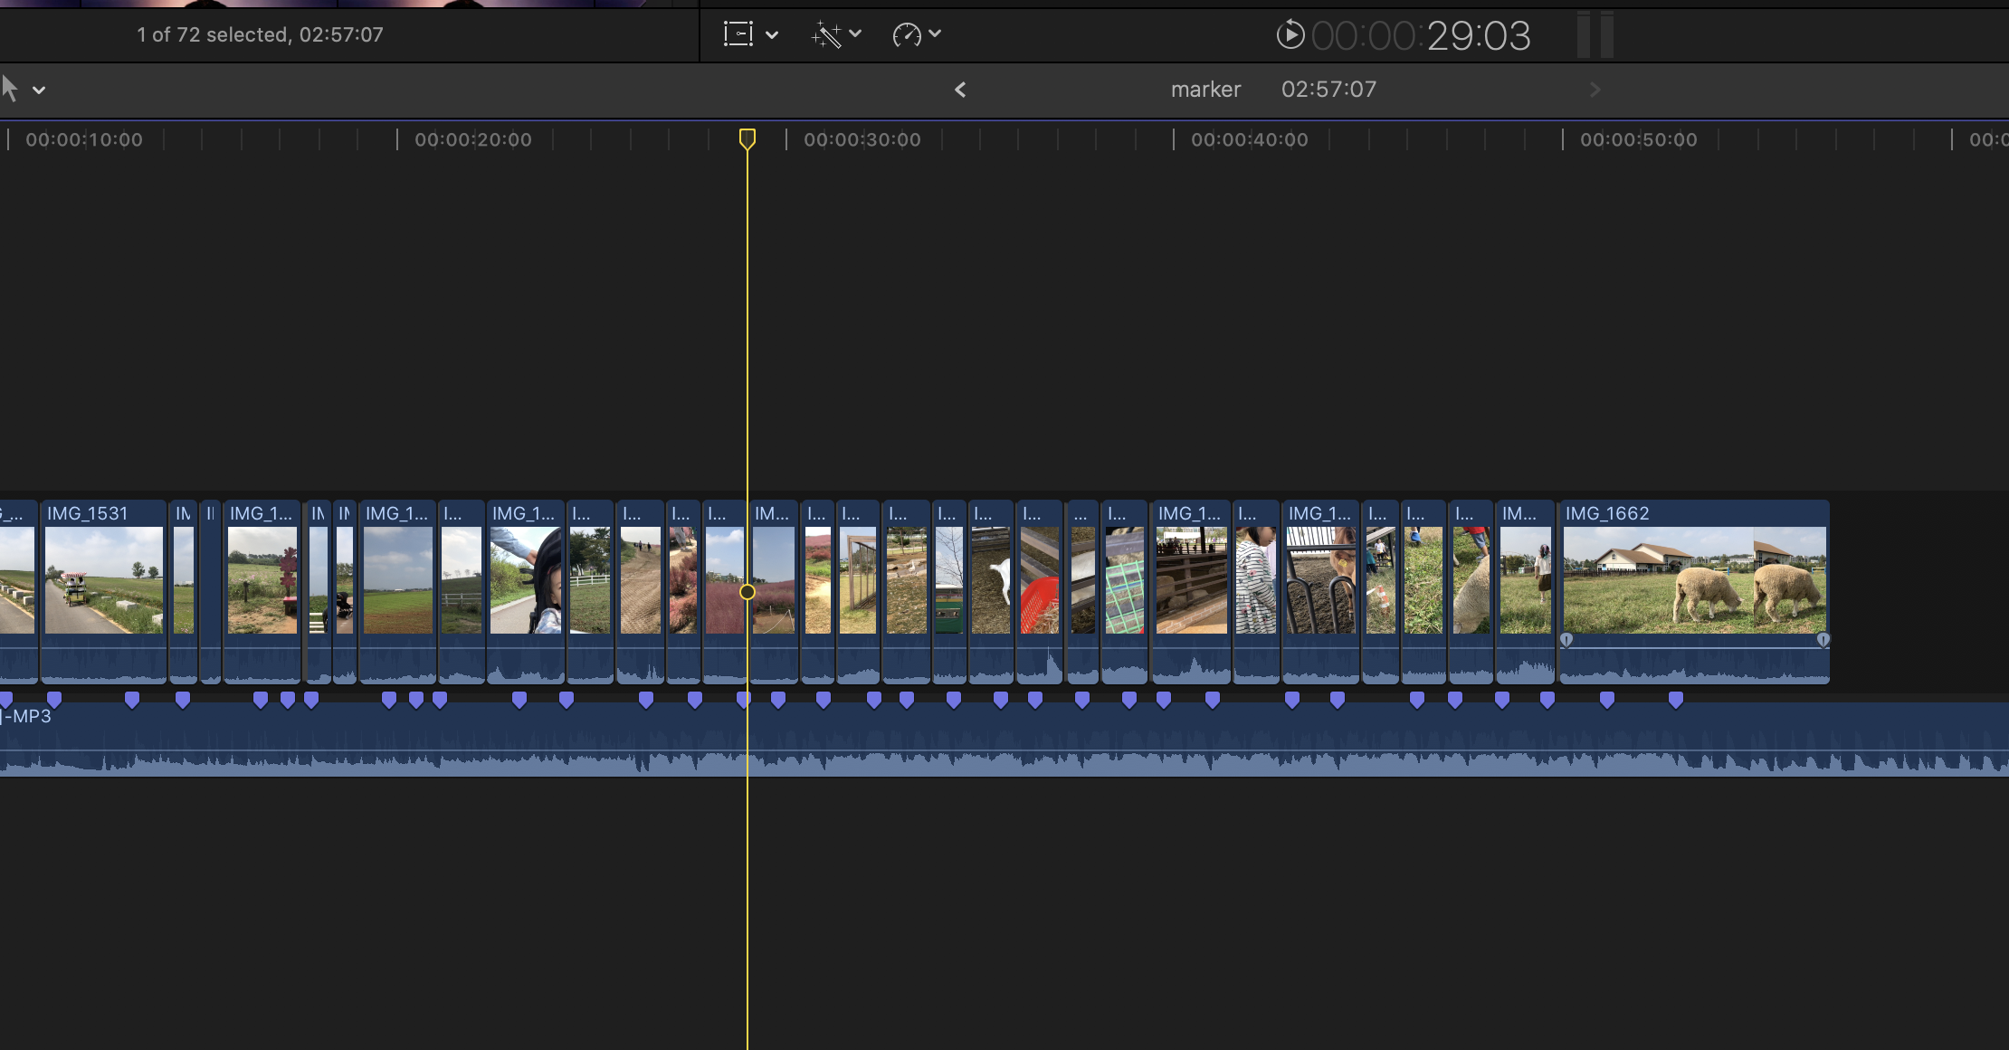Click the marker project title

click(x=1205, y=90)
